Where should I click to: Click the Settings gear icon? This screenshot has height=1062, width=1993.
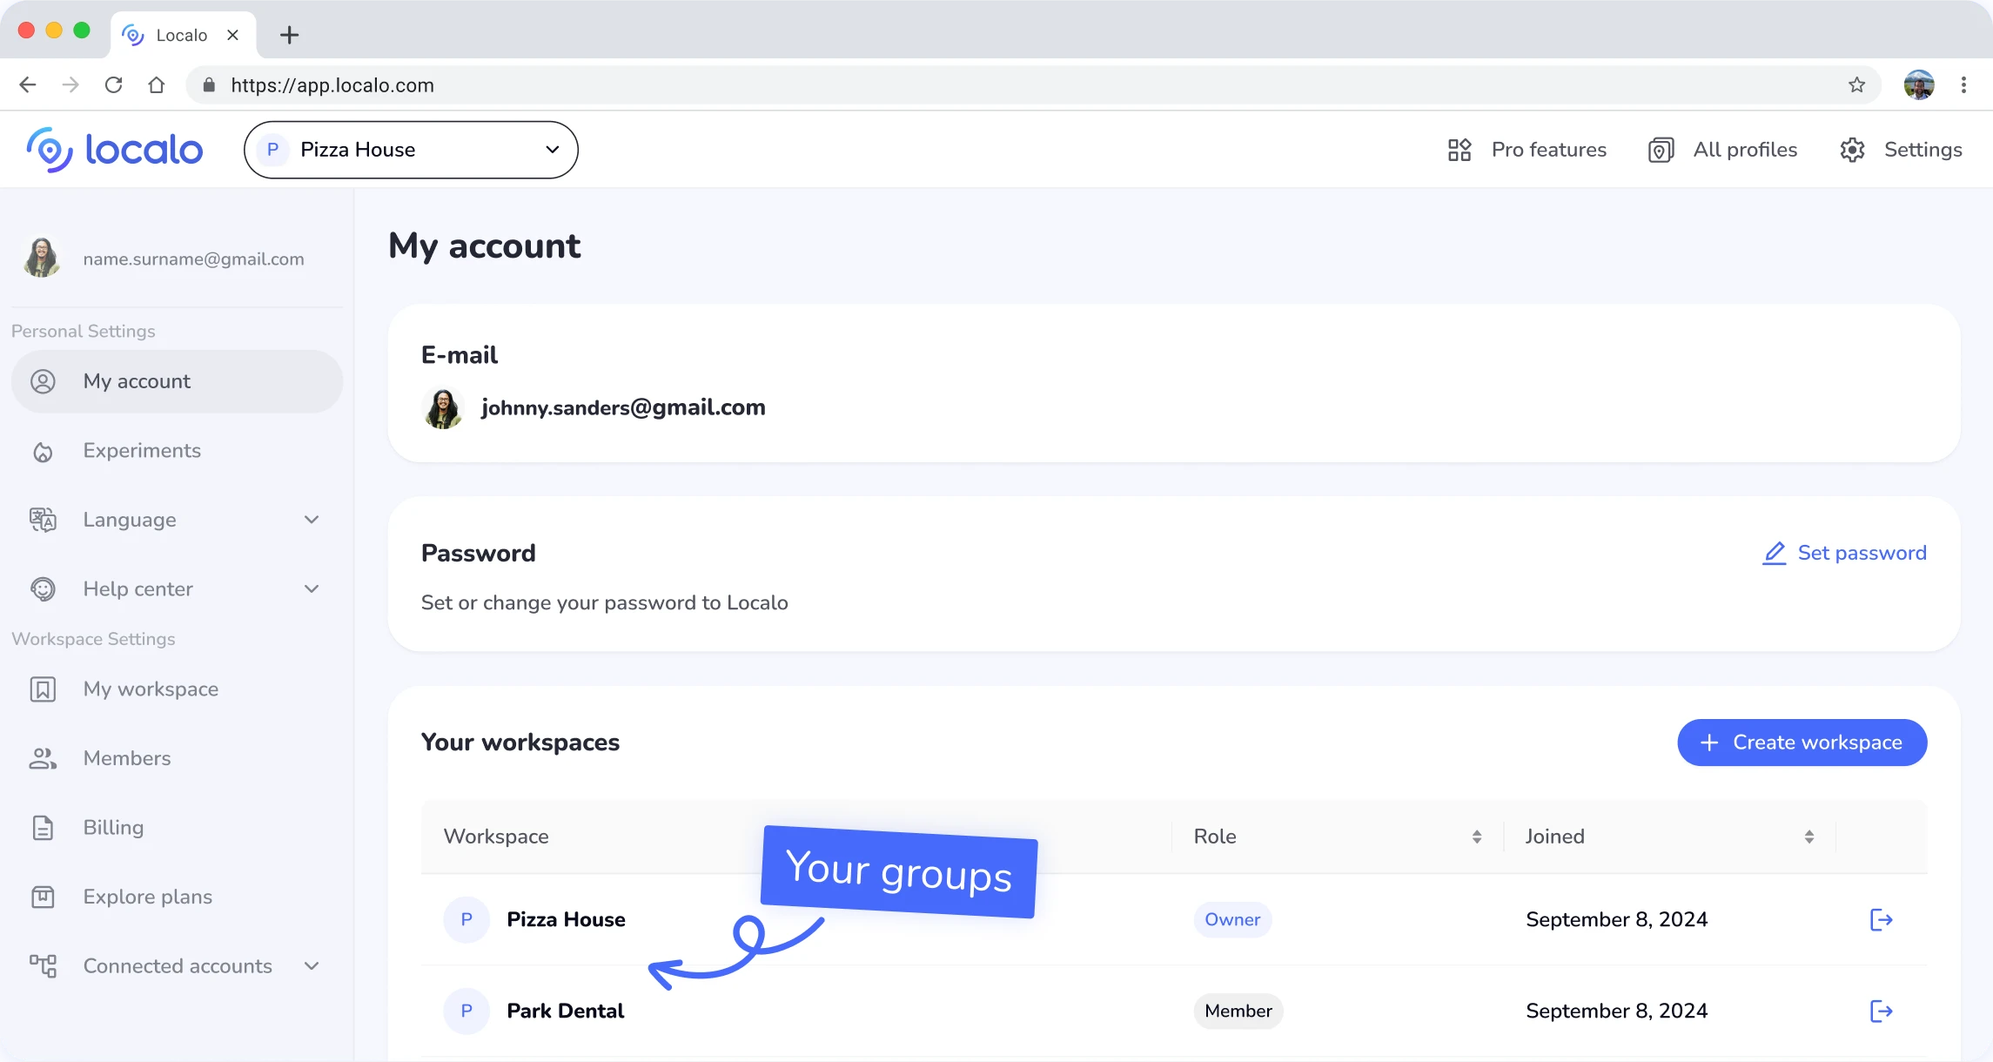[x=1852, y=150]
